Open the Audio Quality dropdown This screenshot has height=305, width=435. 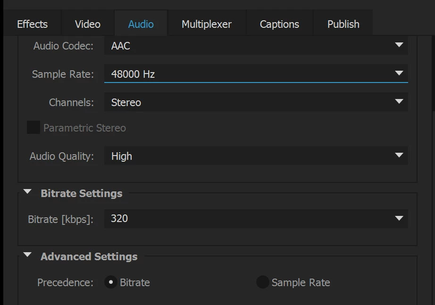tap(255, 156)
